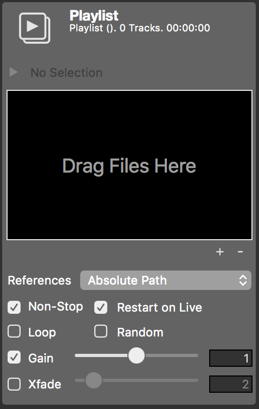Image resolution: width=259 pixels, height=409 pixels.
Task: Click the References dropdown chevron arrows
Action: point(243,280)
